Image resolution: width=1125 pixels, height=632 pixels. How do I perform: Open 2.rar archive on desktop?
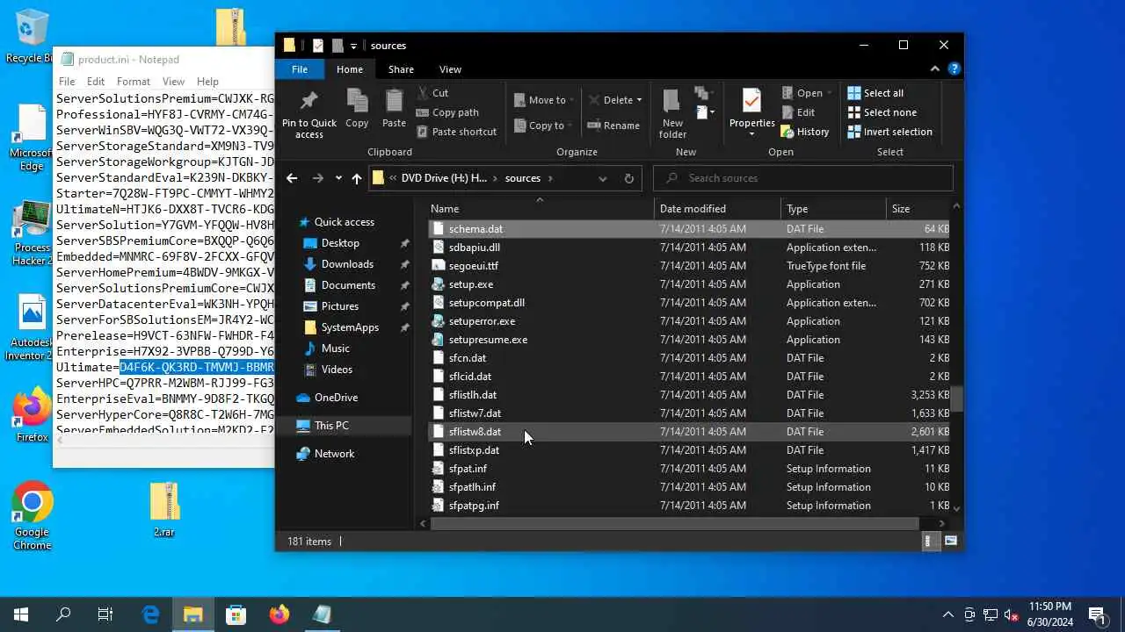coord(164,509)
